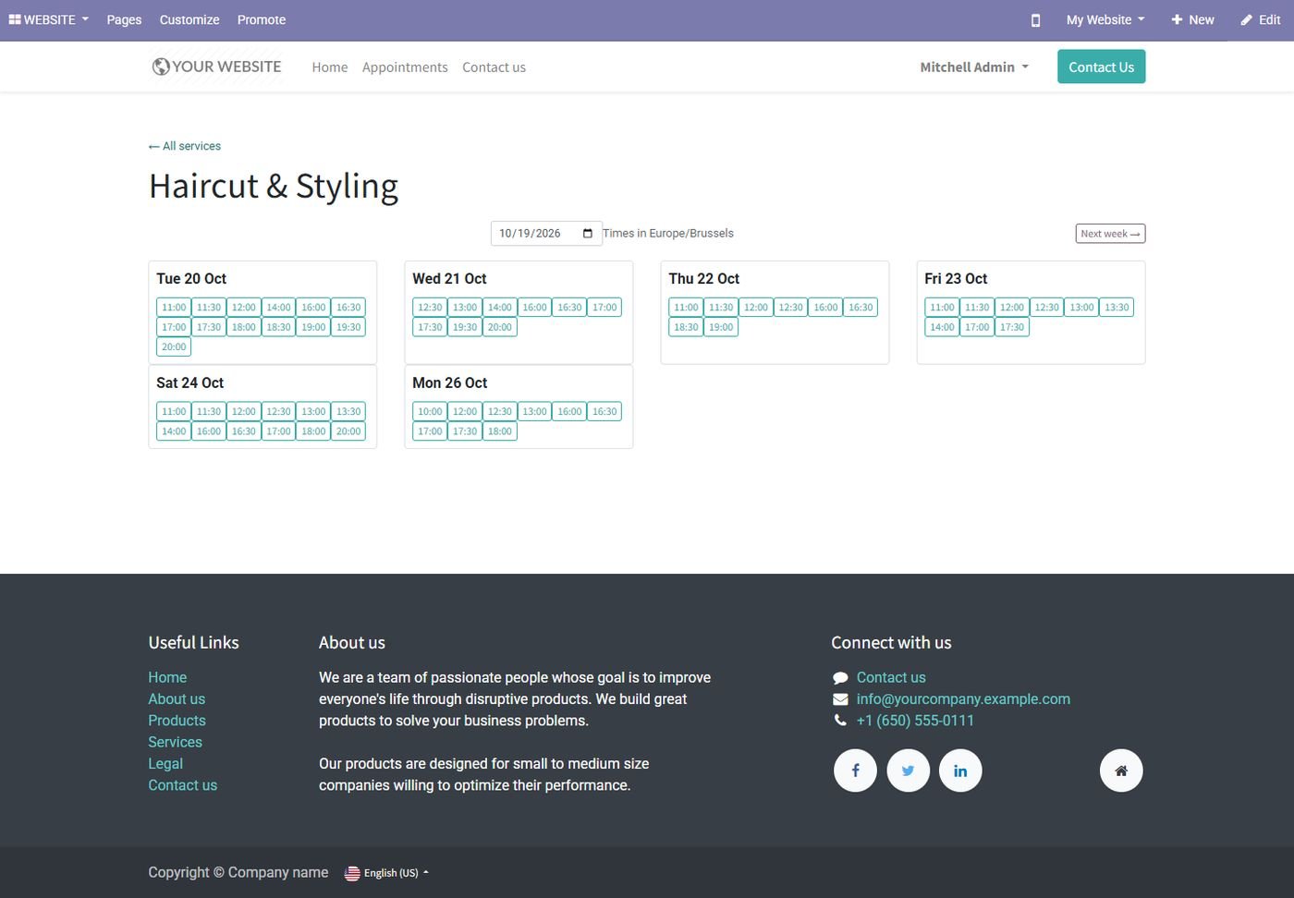
Task: Choose the 16:00 slot on Thu 22 Oct
Action: click(825, 308)
